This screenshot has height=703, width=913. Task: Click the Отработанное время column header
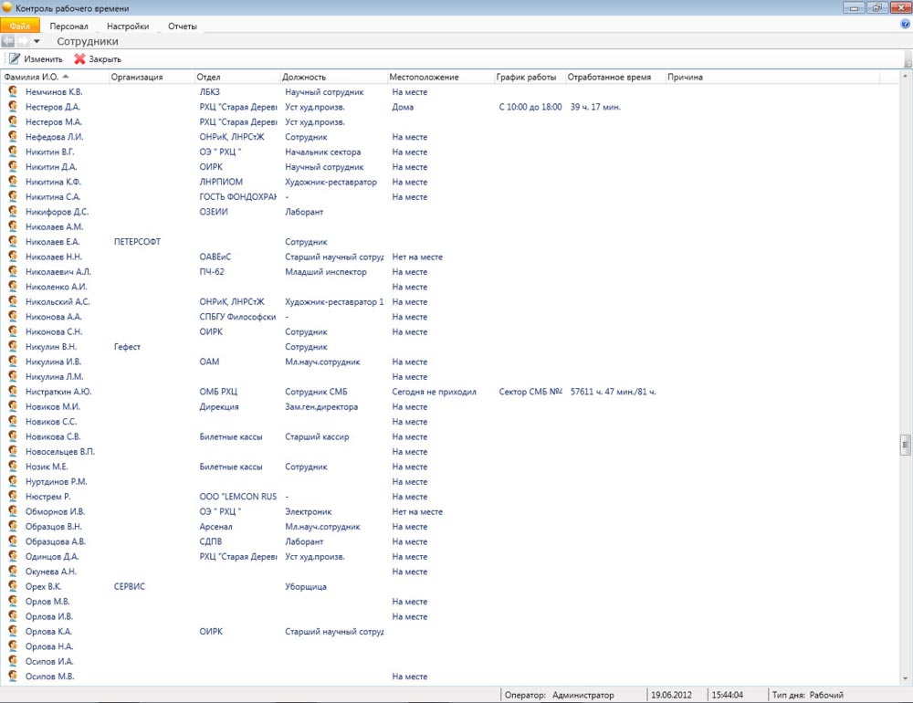click(x=609, y=78)
